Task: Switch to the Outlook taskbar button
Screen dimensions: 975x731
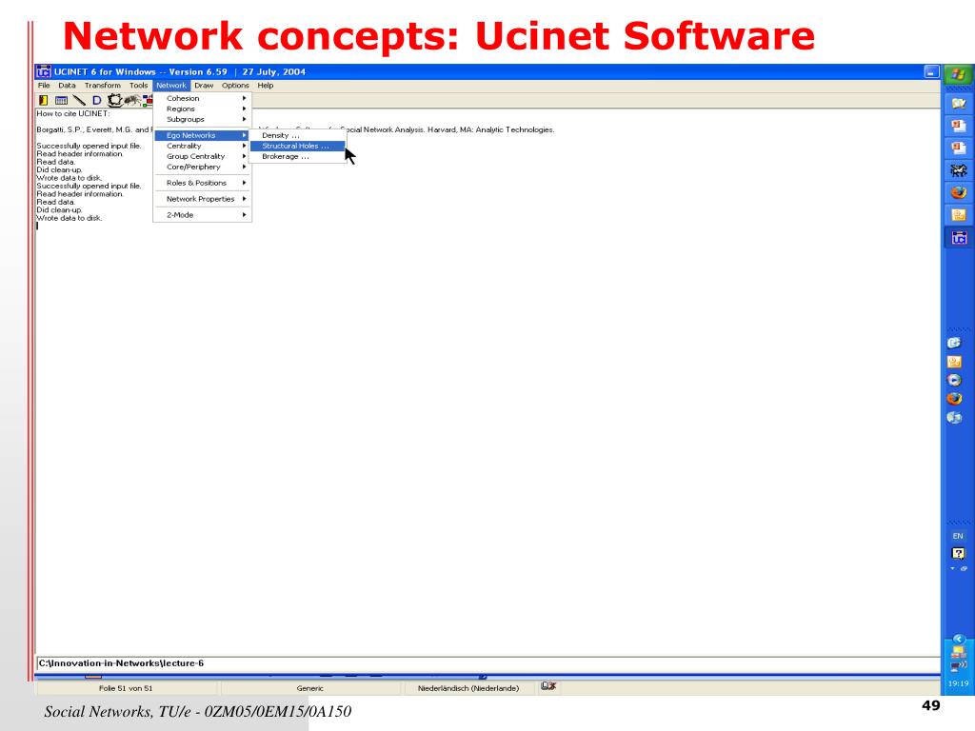Action: pyautogui.click(x=959, y=215)
